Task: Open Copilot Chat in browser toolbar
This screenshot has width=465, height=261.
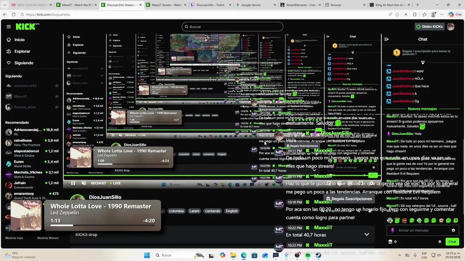Action: 454,14
